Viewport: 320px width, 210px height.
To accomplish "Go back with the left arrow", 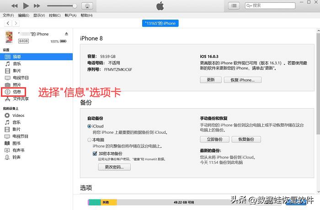I will (8, 23).
